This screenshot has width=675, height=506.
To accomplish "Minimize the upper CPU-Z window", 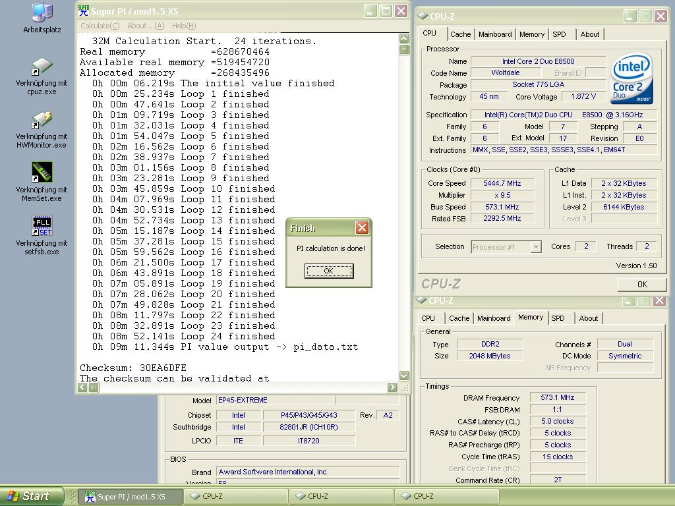I will 630,16.
